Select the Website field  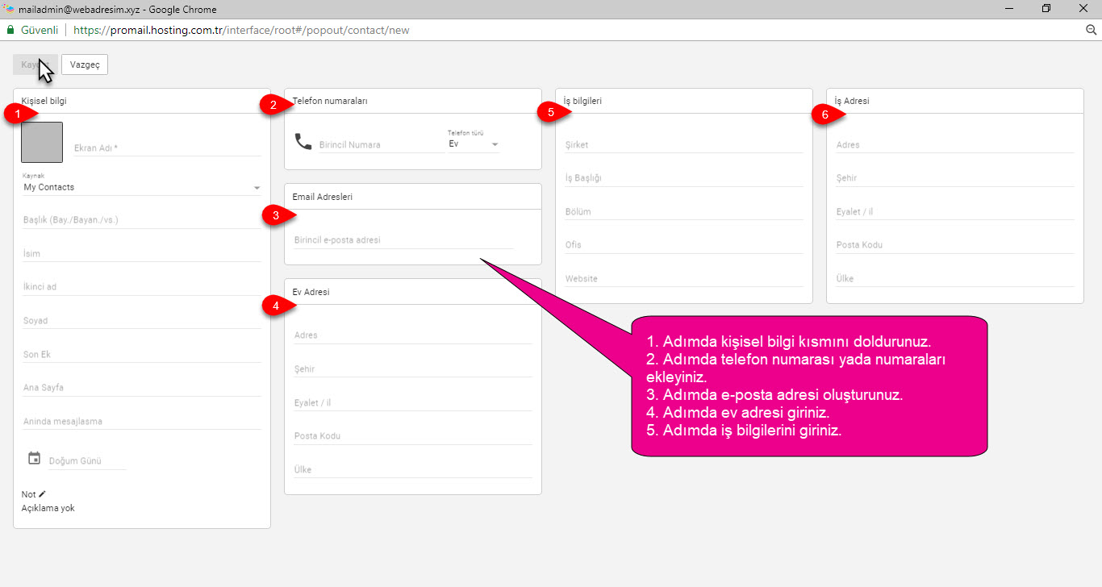click(684, 278)
